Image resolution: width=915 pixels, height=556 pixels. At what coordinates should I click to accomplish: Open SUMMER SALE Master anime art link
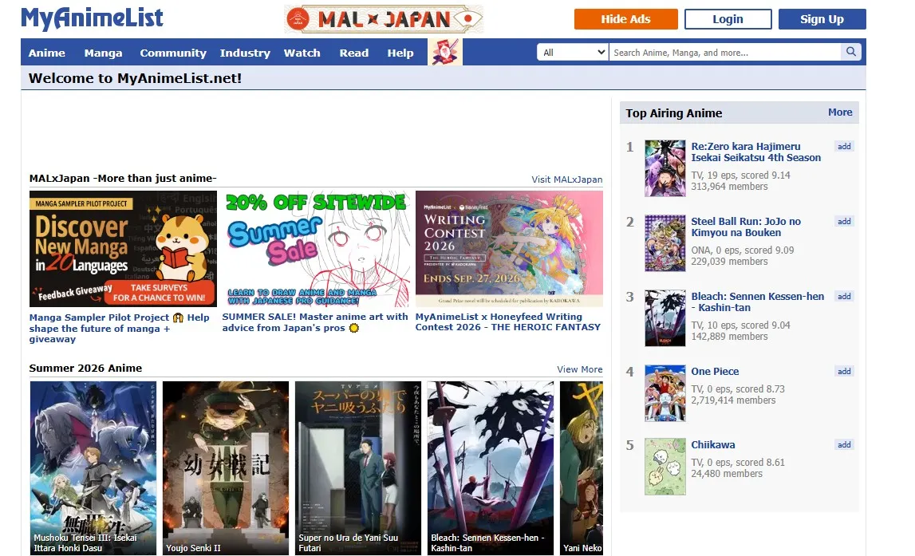pyautogui.click(x=314, y=322)
